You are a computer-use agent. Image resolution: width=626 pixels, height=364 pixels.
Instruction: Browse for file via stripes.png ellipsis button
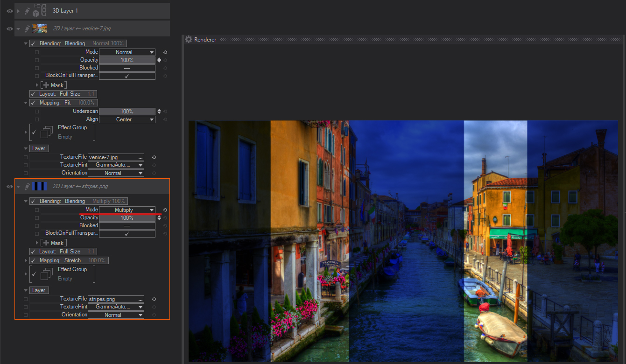141,300
